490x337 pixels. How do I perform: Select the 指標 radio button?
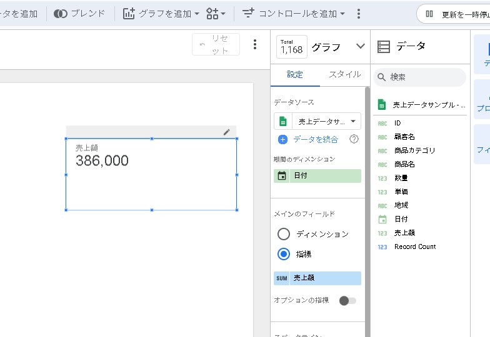[x=284, y=254]
